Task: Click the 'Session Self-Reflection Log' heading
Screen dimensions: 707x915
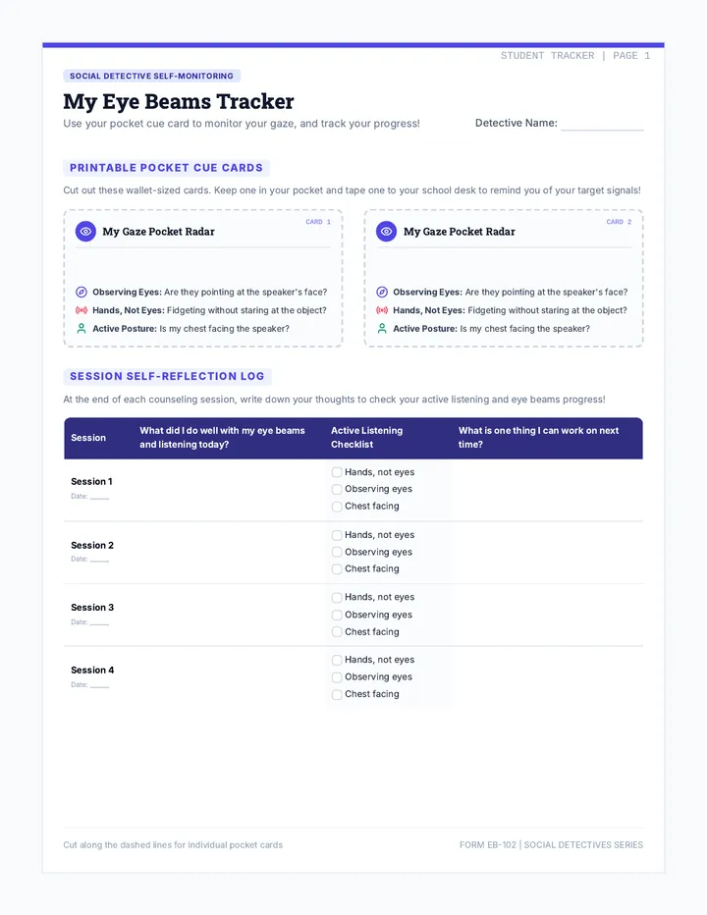Action: point(167,376)
